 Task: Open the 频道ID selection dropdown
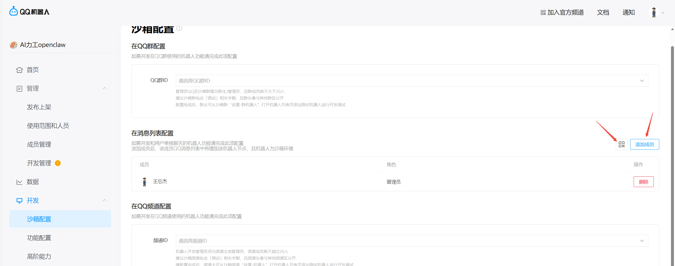click(x=641, y=240)
